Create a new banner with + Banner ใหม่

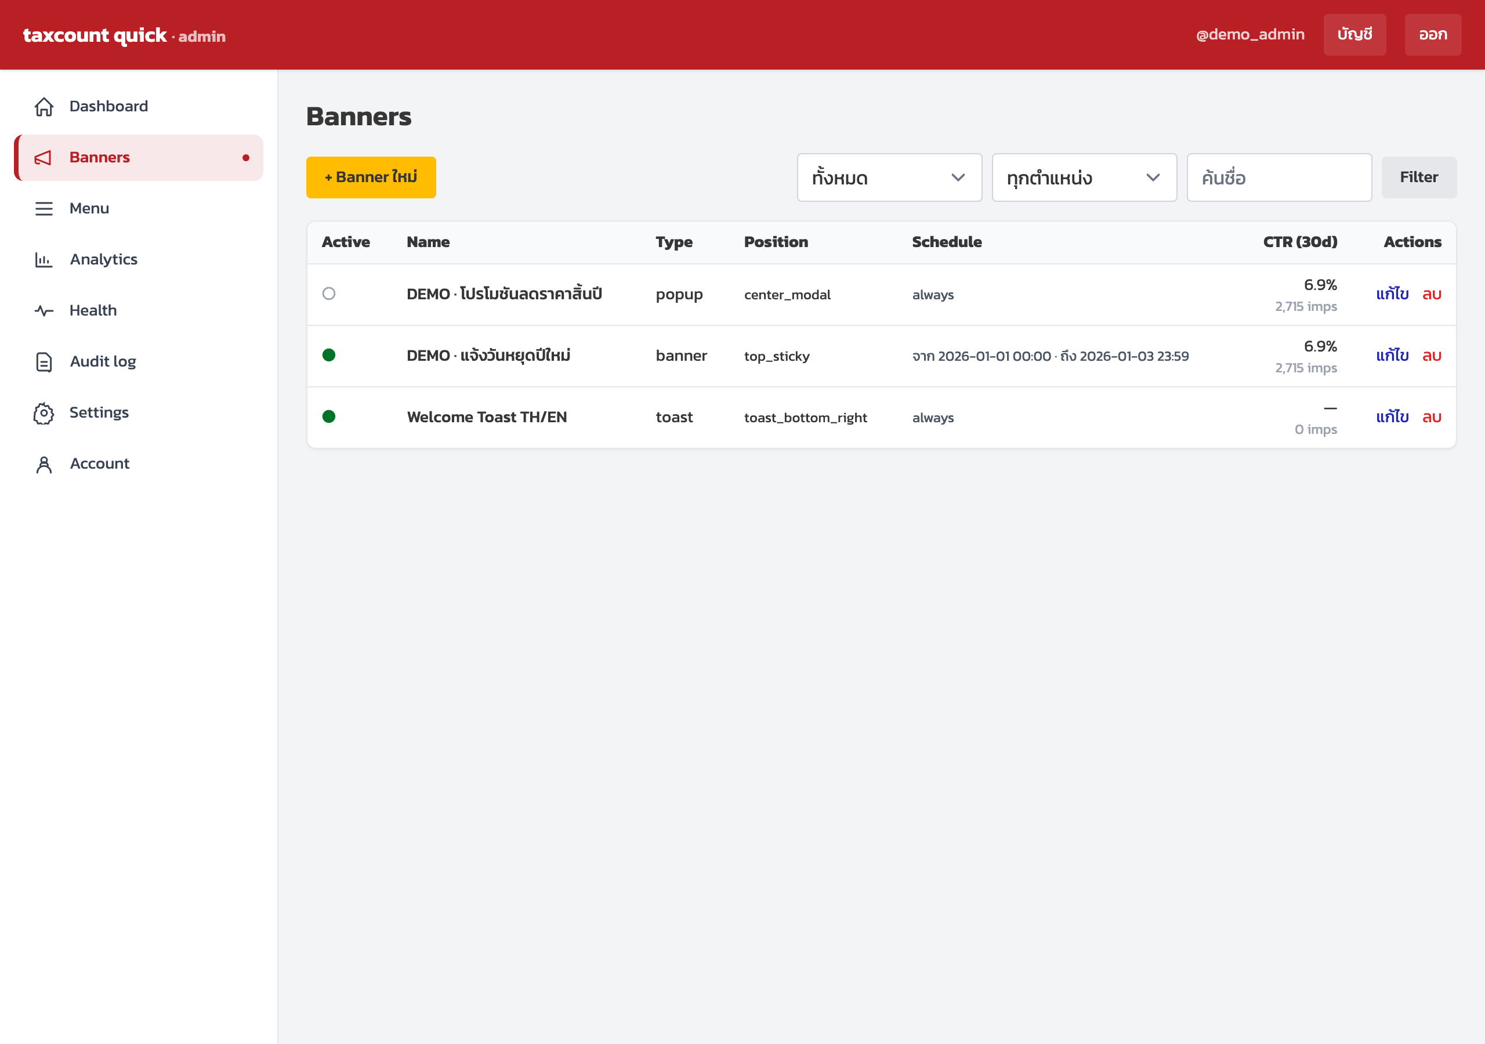[371, 177]
